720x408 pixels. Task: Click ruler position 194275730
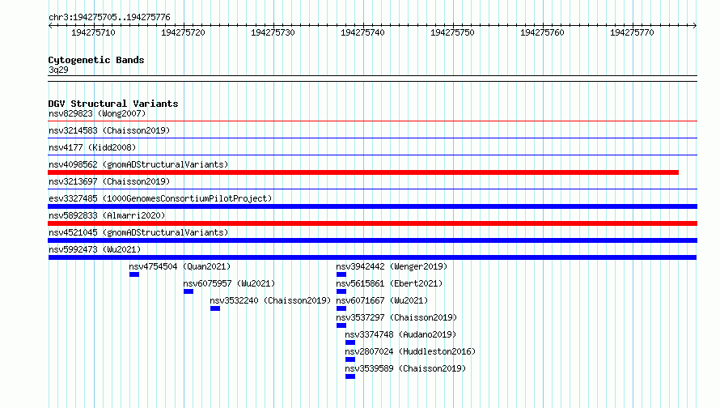pyautogui.click(x=273, y=32)
